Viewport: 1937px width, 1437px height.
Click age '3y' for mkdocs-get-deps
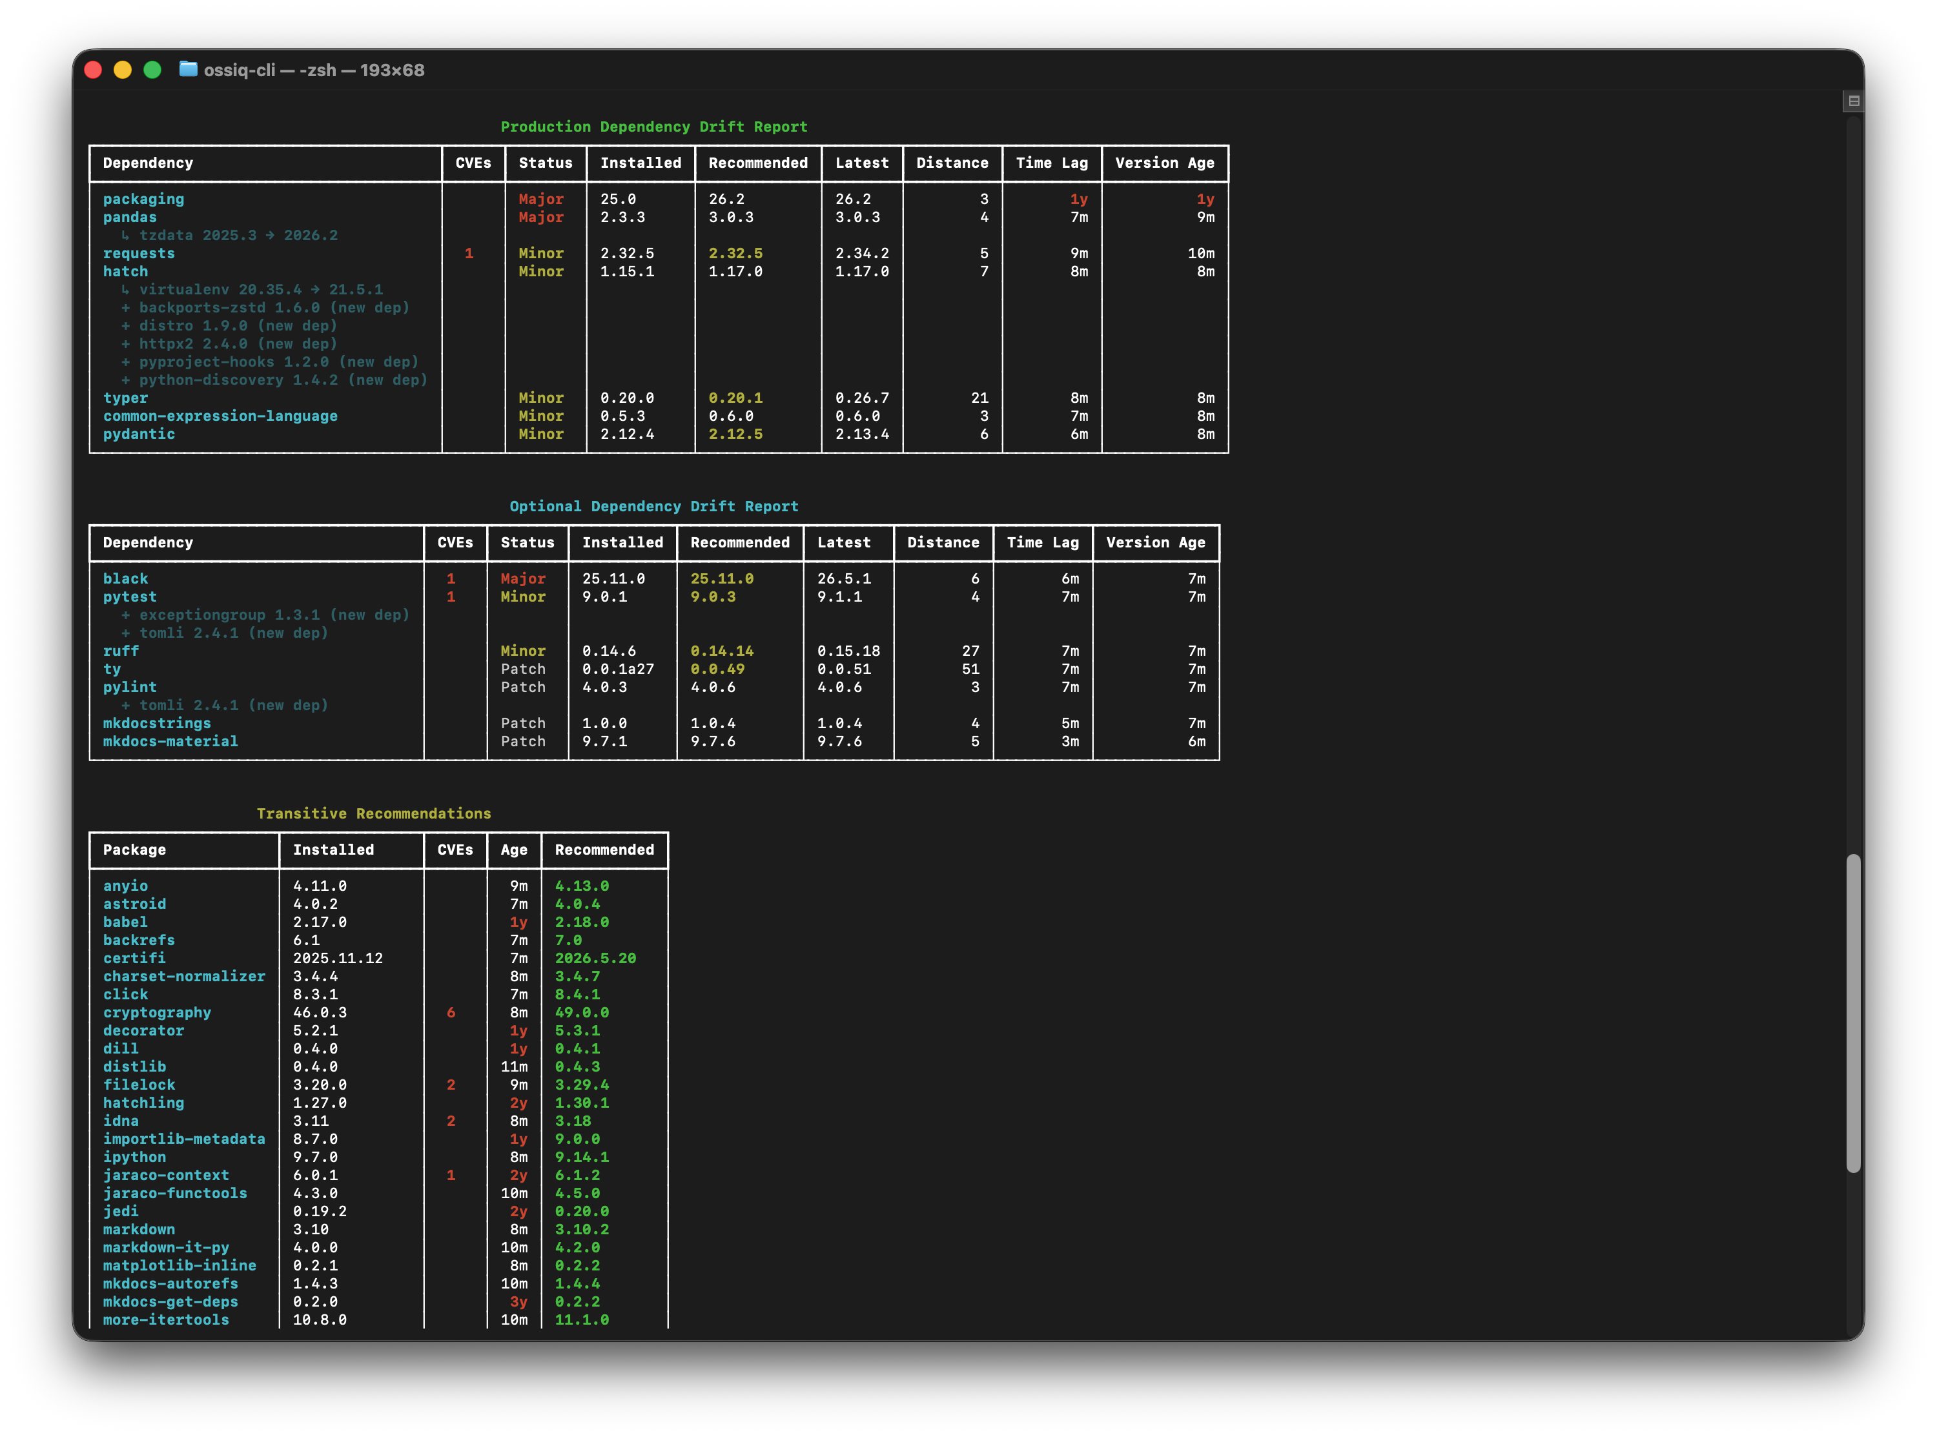coord(518,1301)
